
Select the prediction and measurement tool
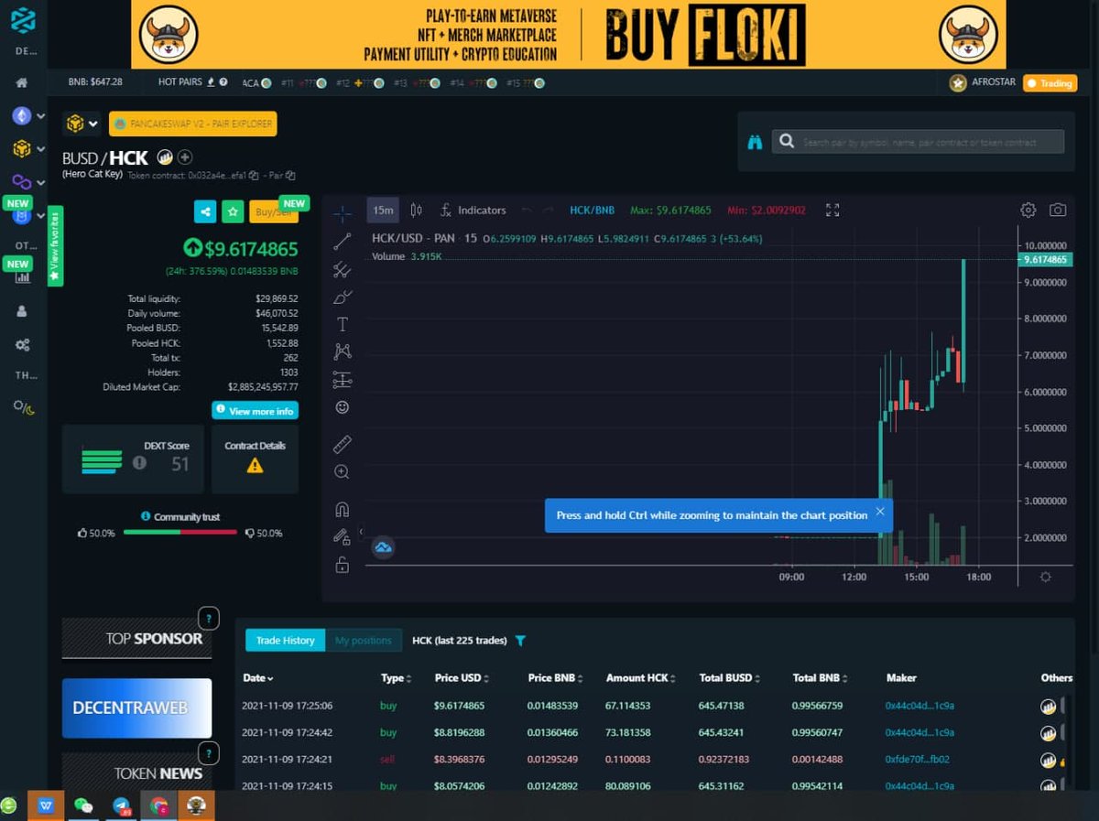342,379
